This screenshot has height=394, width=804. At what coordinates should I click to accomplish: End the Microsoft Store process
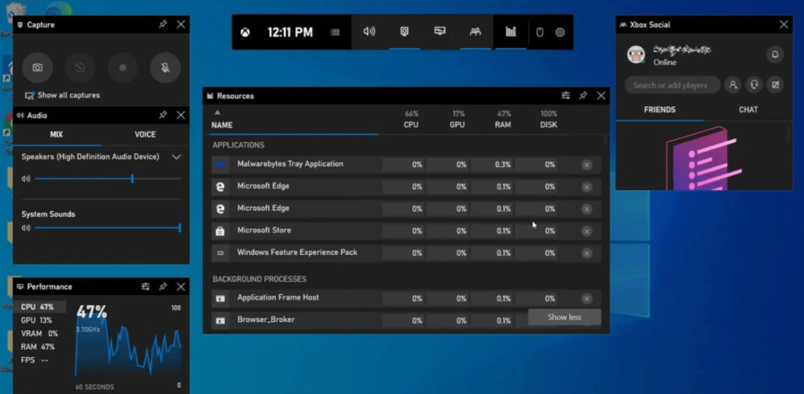pos(587,231)
